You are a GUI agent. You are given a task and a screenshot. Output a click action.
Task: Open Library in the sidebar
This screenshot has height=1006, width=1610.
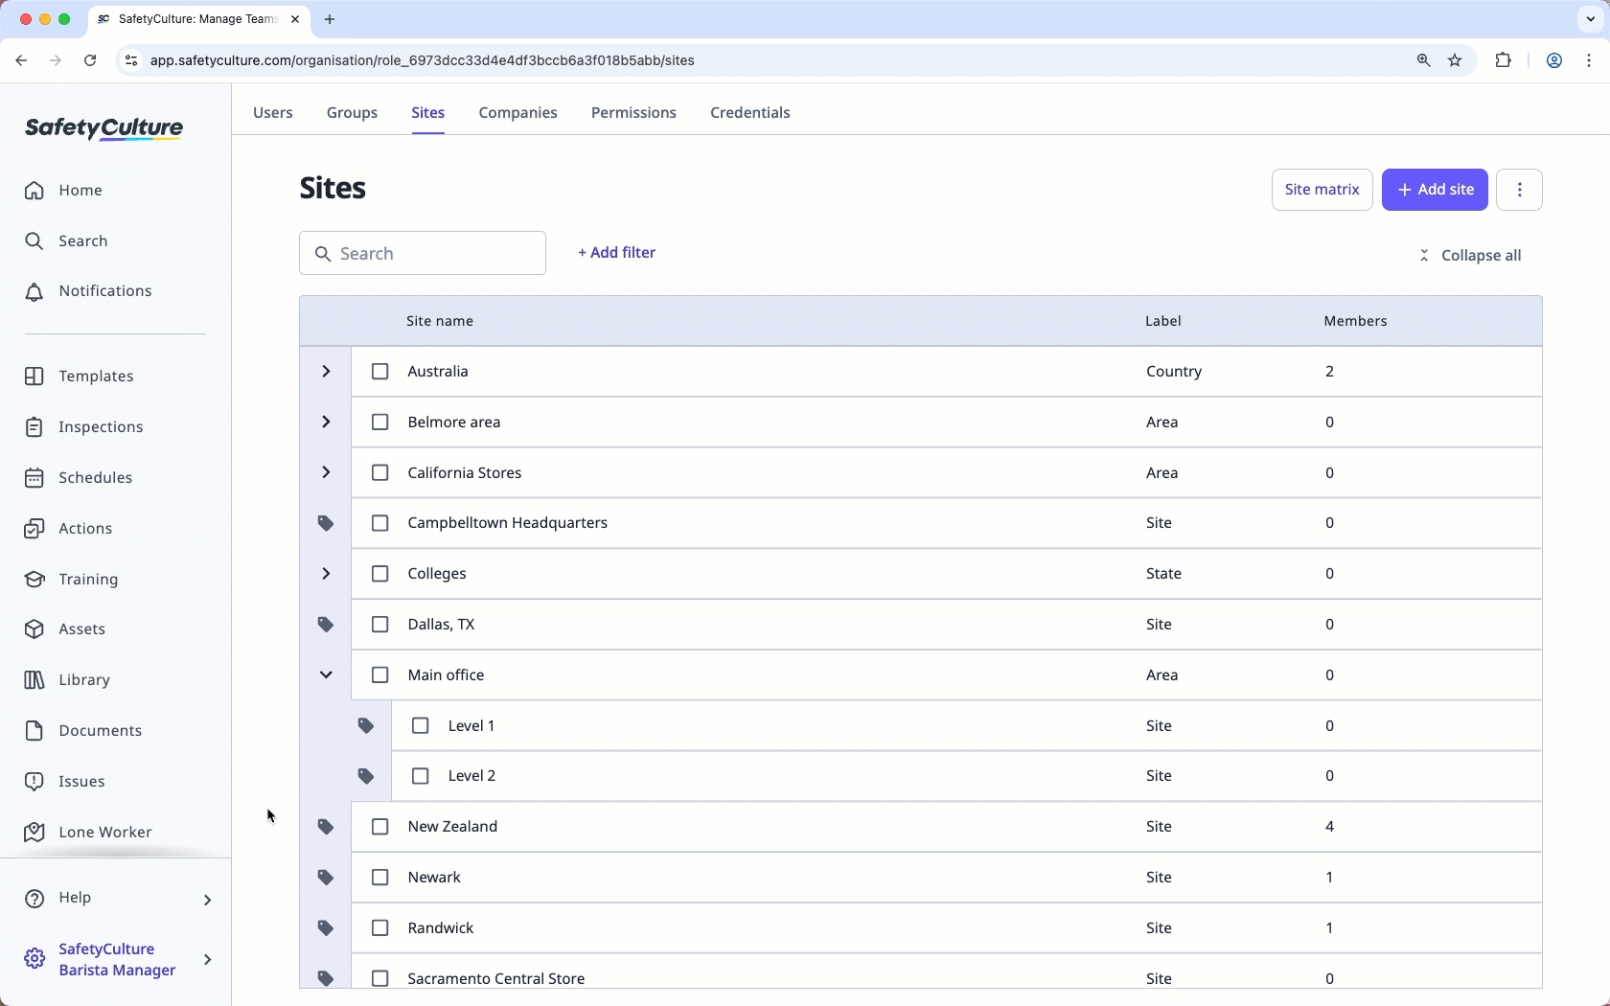(67, 679)
